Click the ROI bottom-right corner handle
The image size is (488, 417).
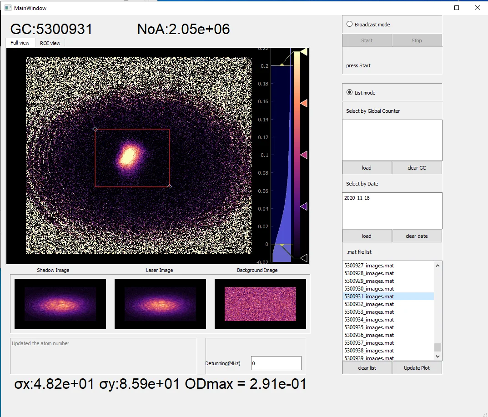(x=170, y=186)
